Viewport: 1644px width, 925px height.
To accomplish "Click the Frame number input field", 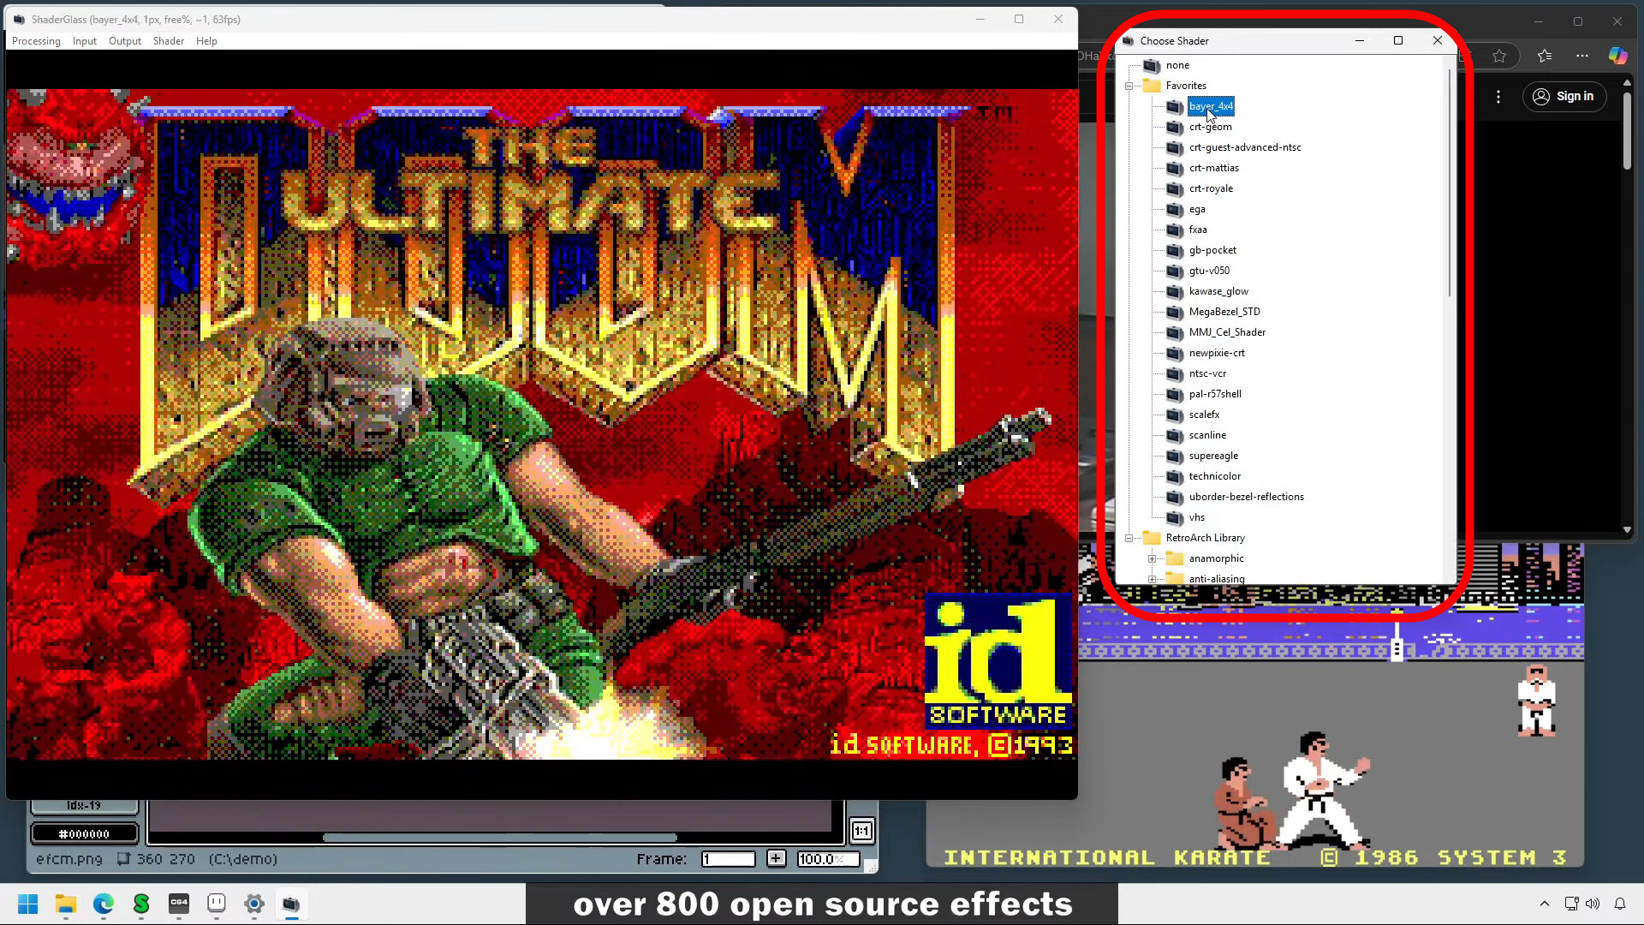I will 728,859.
